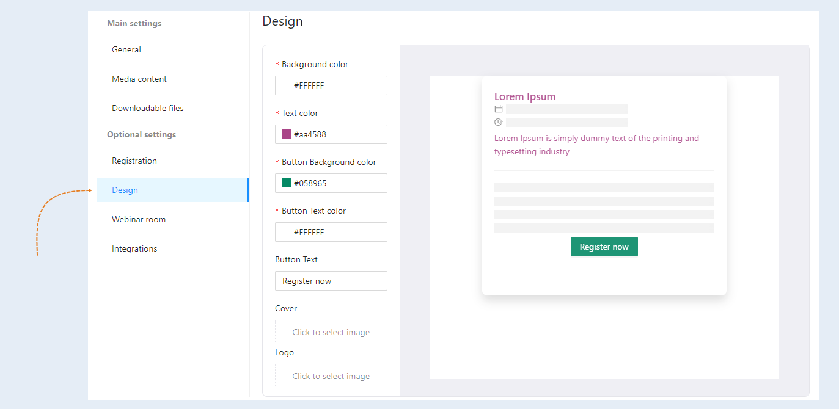Screen dimensions: 839x409
Task: Open the Media content section
Action: click(173, 79)
